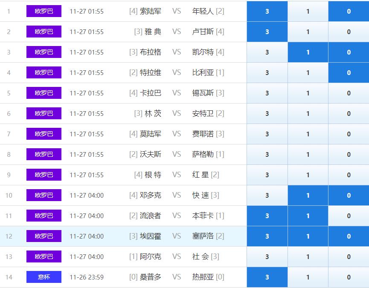This screenshot has height=288, width=369.
Task: Deselect 3 for 桑普多 vs 热那亚
Action: coord(267,277)
